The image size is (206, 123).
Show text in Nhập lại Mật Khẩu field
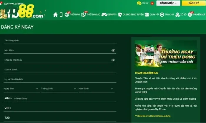click(113, 60)
